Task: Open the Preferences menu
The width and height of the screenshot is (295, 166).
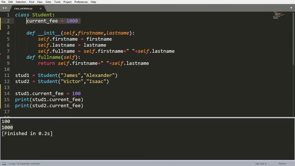Action: coord(81,2)
